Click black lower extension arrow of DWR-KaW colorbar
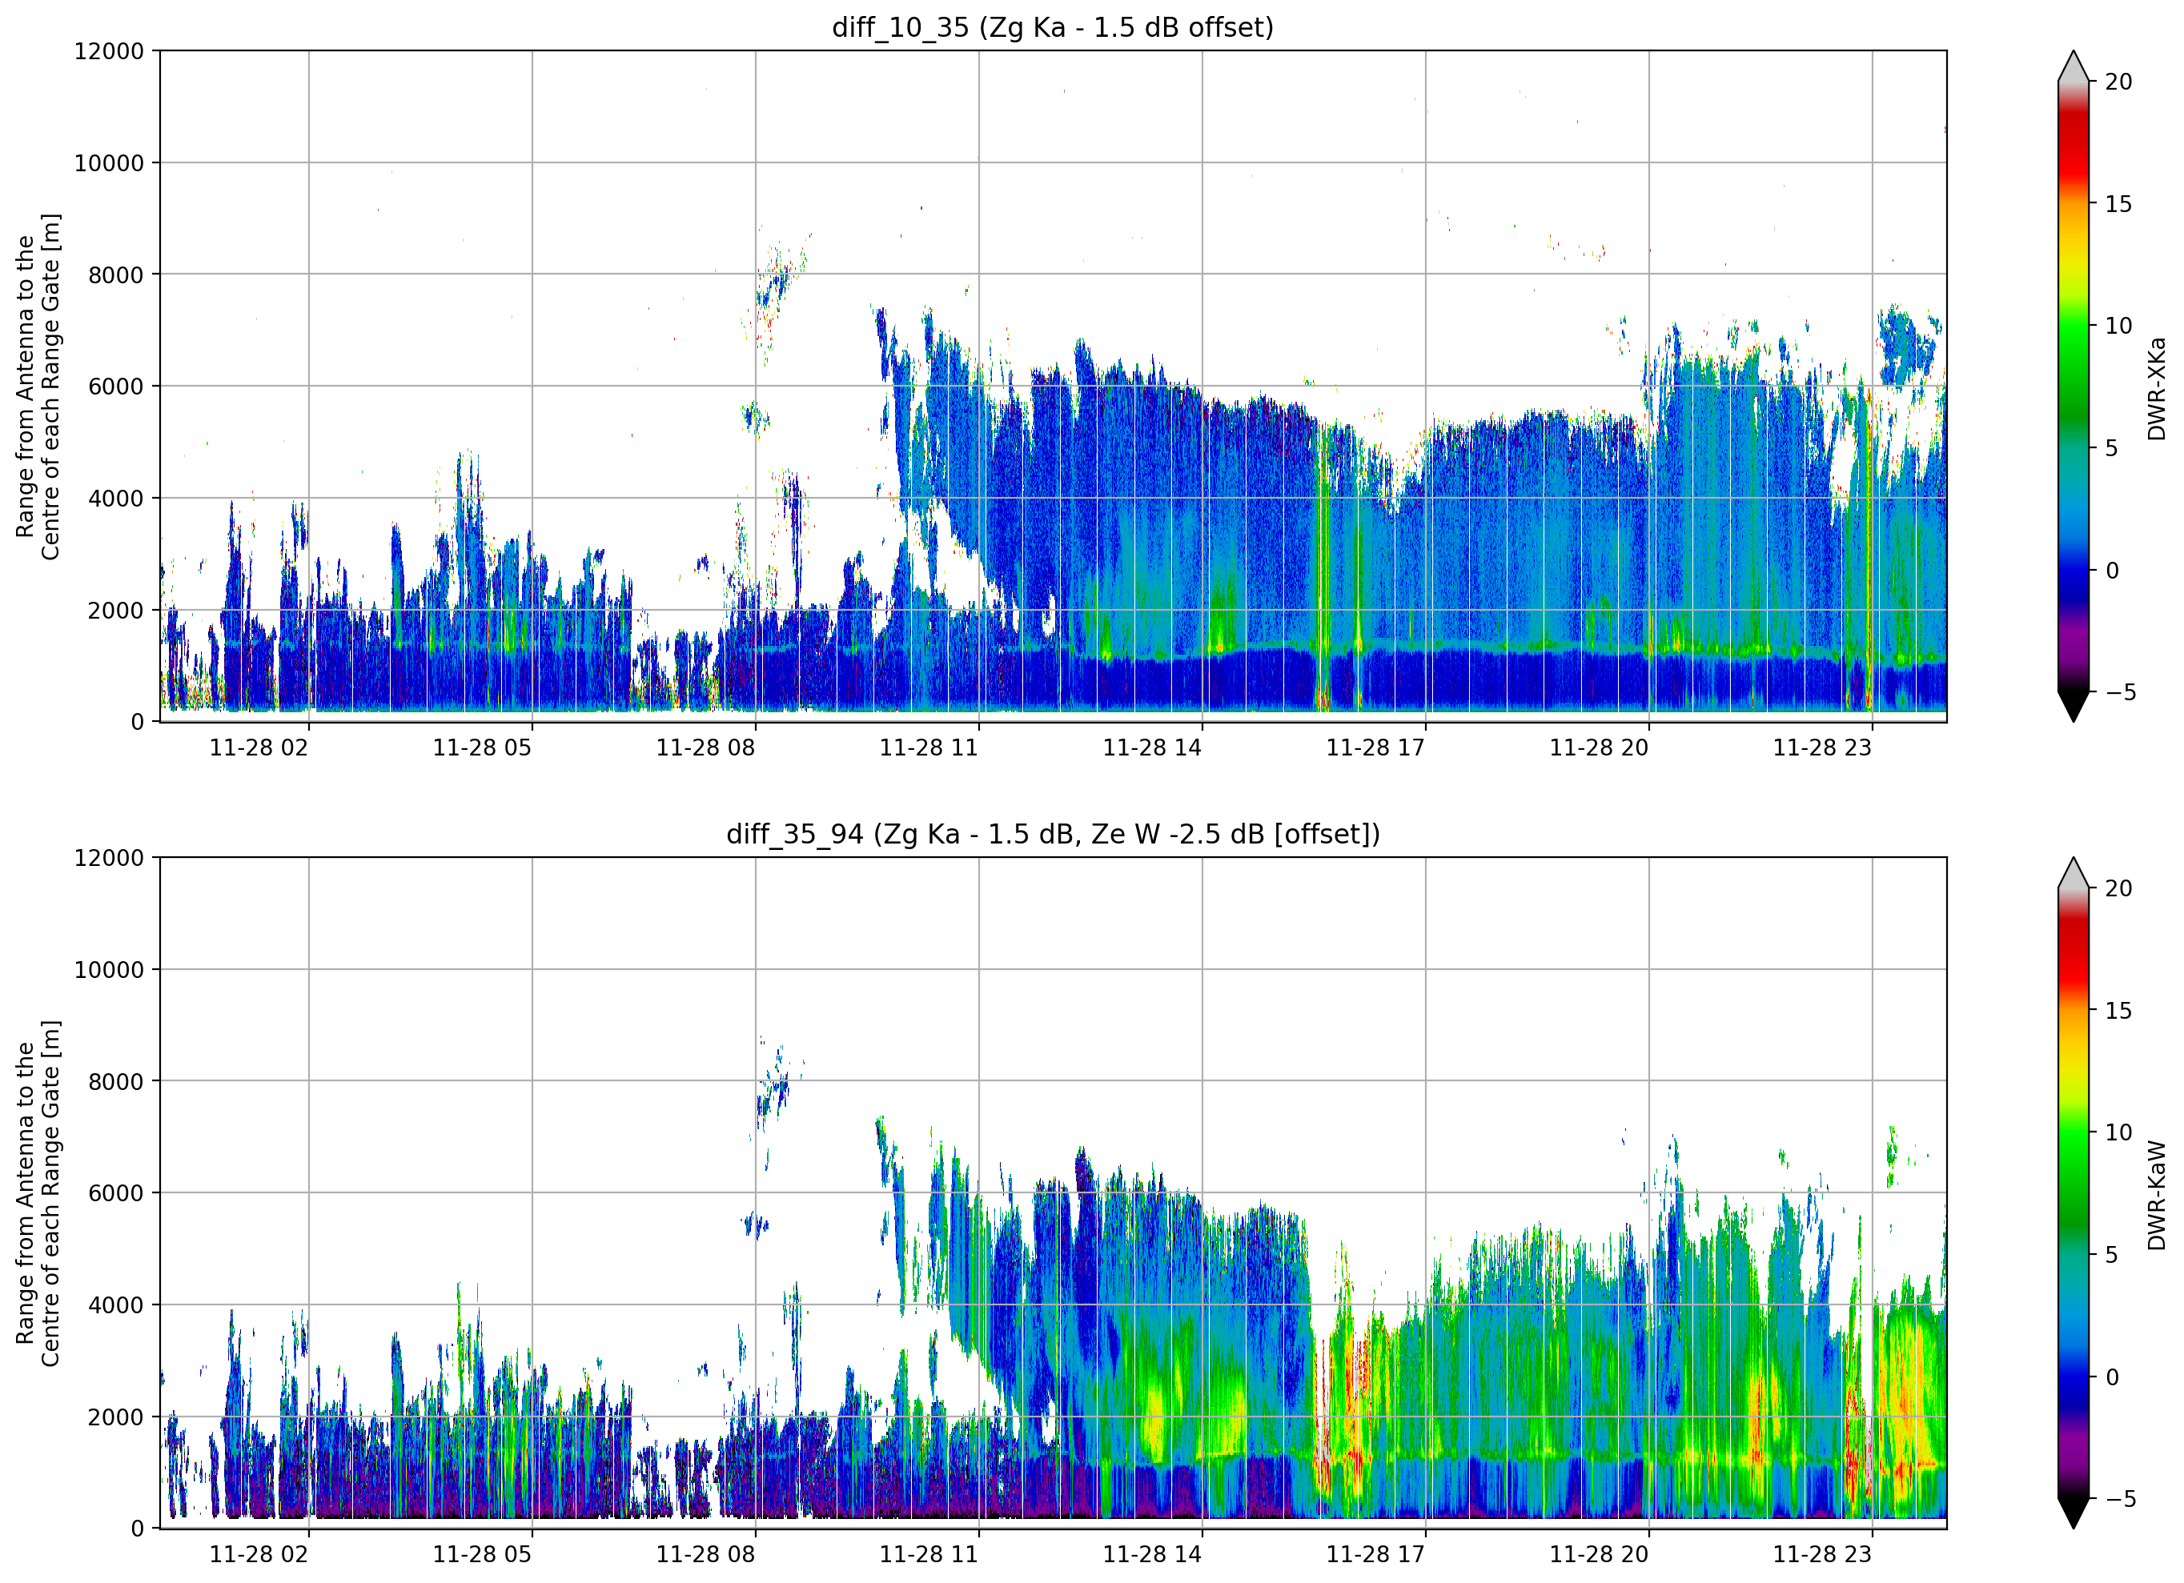 point(2074,1513)
